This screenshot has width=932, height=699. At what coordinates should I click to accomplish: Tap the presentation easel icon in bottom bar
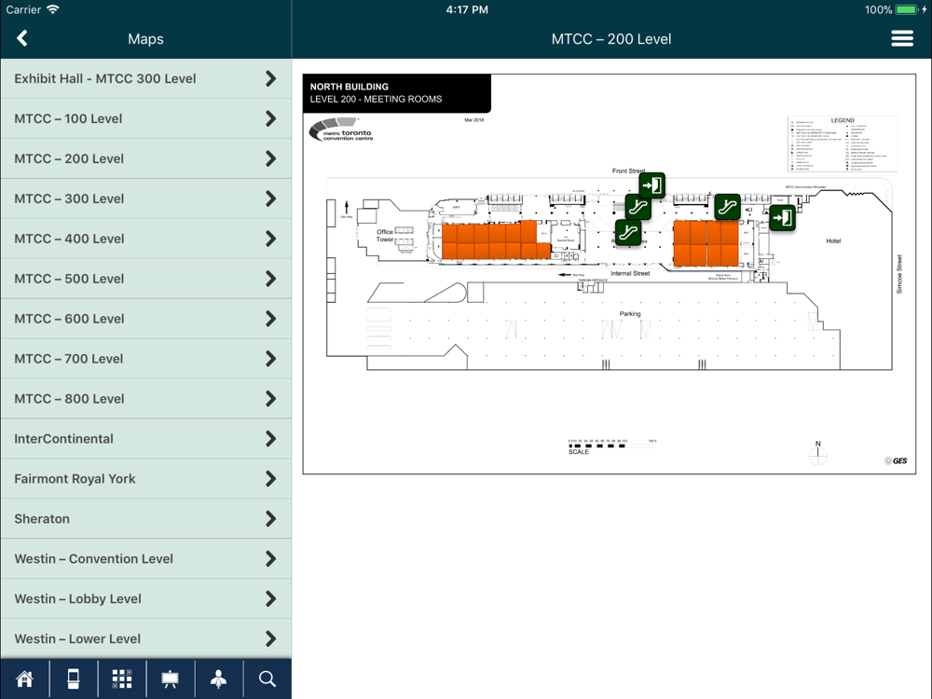(x=170, y=678)
